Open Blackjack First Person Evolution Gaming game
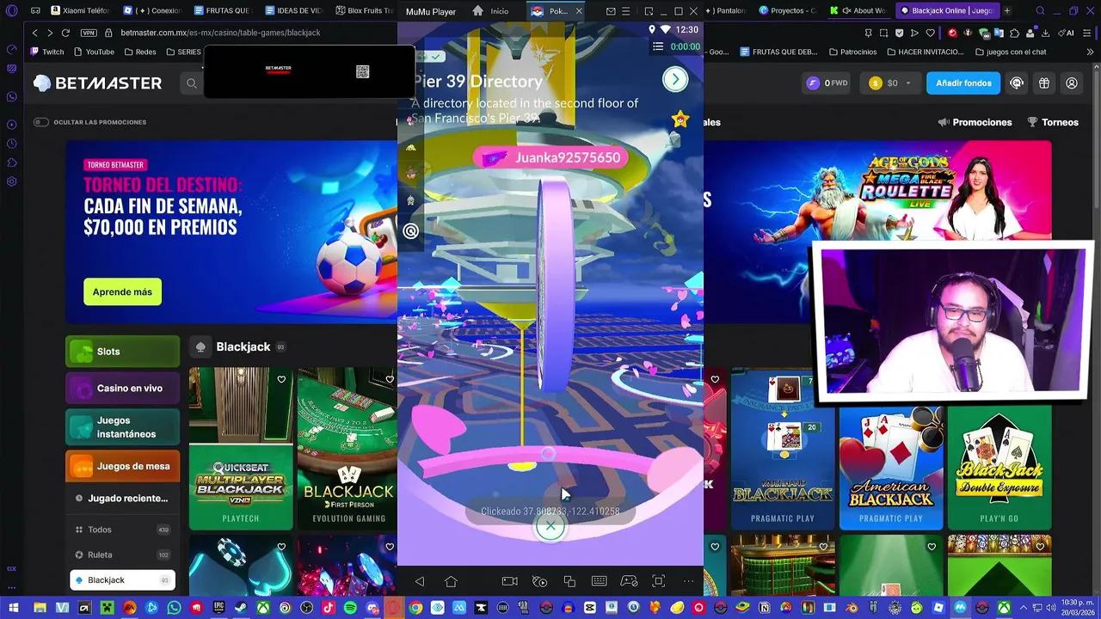Viewport: 1101px width, 619px height. click(348, 449)
